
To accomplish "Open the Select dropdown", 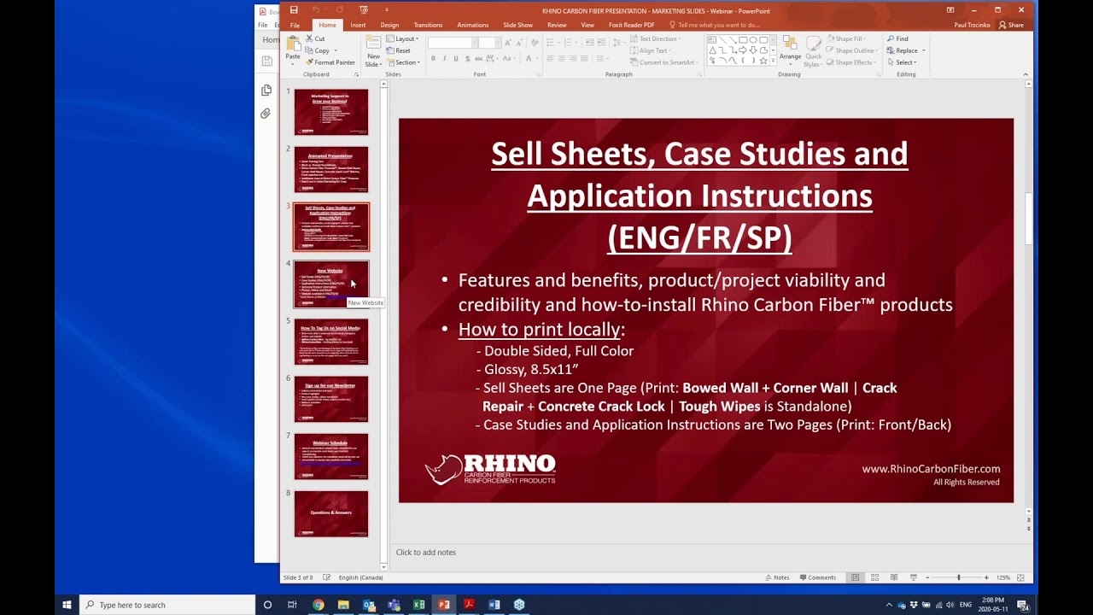I will [x=902, y=62].
